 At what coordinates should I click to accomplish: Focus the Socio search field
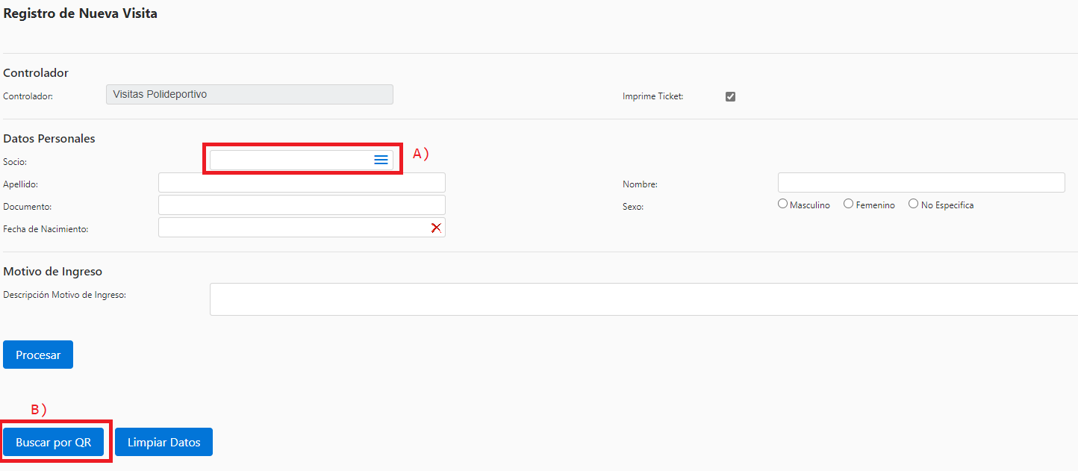pyautogui.click(x=290, y=160)
